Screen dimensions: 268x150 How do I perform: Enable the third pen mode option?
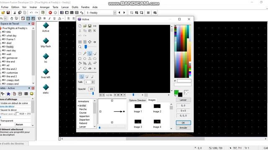pyautogui.click(x=92, y=77)
